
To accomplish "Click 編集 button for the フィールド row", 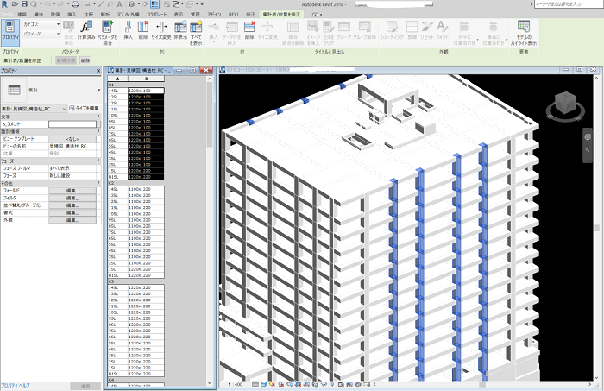I will pos(71,189).
